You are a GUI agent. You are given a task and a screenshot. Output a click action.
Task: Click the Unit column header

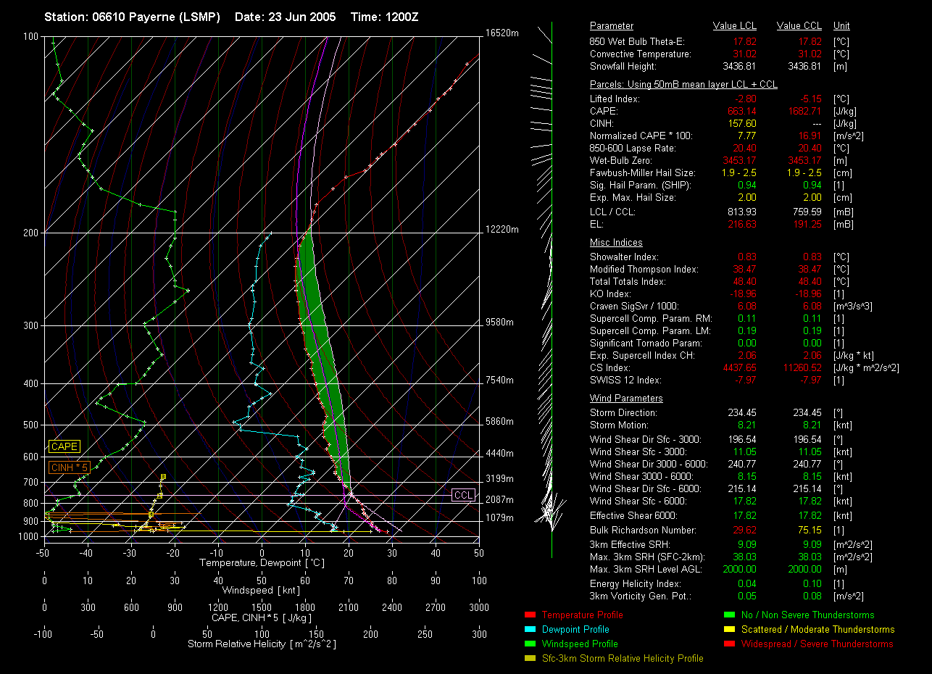point(842,26)
